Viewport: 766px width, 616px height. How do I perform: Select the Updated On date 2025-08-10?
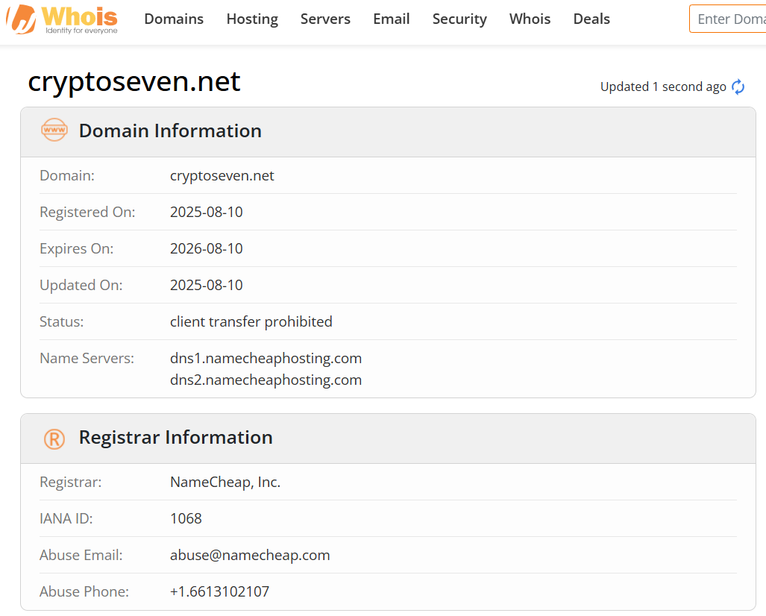[x=206, y=286]
